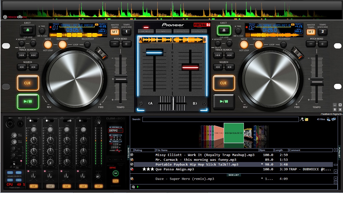Image resolution: width=343 pixels, height=201 pixels.
Task: Toggle Master Tempo MT on right deck
Action: click(311, 32)
